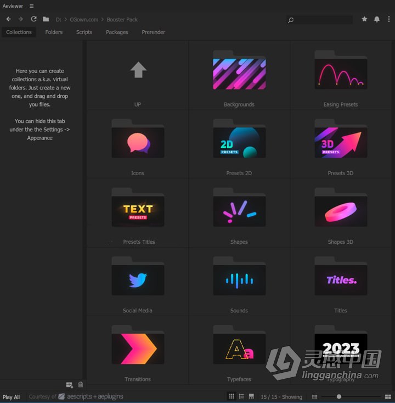The height and width of the screenshot is (403, 395).
Task: Switch to the Folders tab
Action: 54,32
